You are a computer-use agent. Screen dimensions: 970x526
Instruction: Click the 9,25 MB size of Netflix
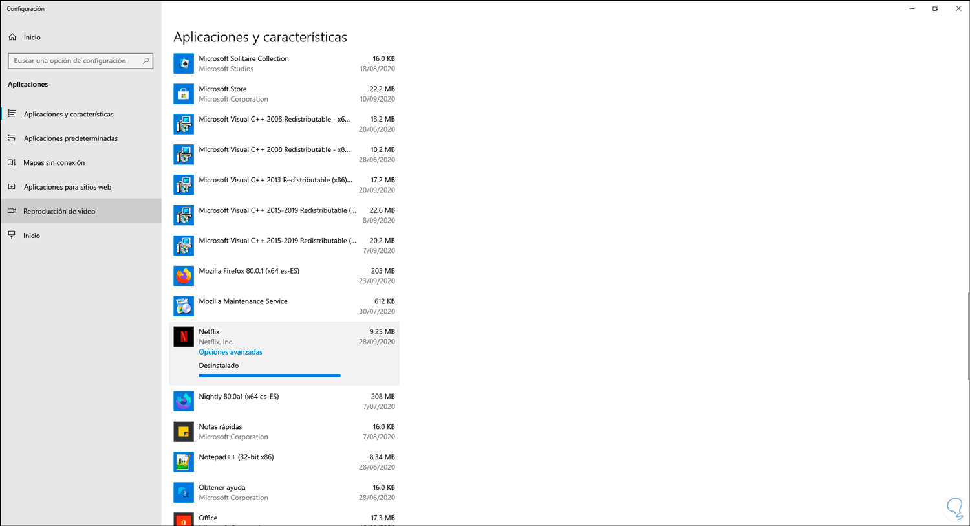coord(382,332)
